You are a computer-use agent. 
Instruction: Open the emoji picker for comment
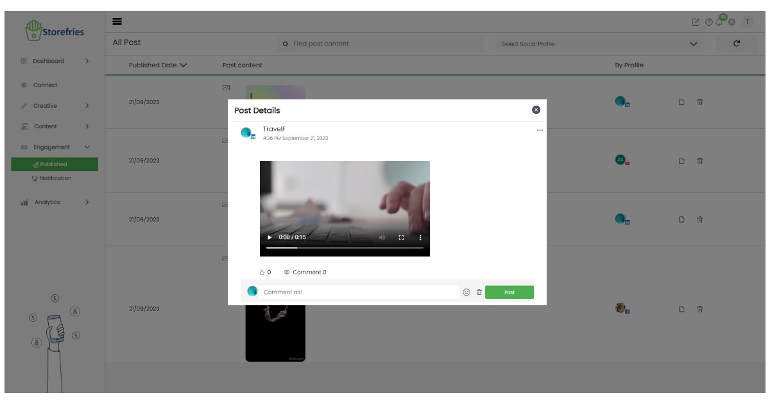[466, 292]
